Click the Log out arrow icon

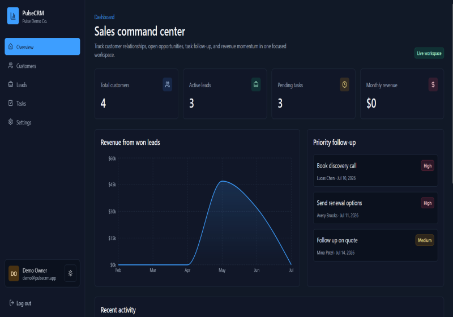point(11,302)
